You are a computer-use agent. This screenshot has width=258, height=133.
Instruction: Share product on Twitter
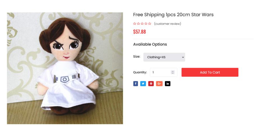[143, 83]
